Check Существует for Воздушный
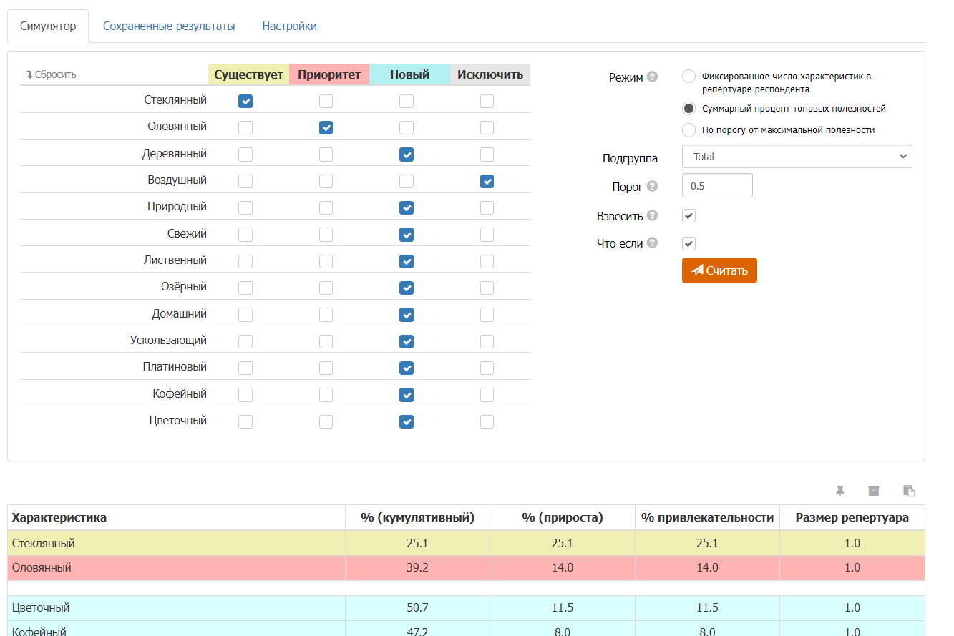Image resolution: width=954 pixels, height=636 pixels. [245, 182]
